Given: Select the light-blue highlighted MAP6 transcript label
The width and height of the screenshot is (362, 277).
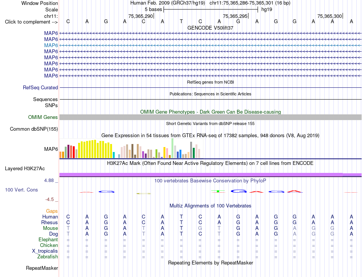Looking at the screenshot, I should (51, 45).
